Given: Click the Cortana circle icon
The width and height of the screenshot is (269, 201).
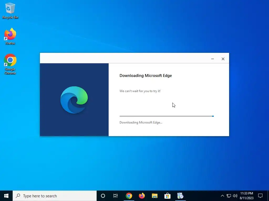Looking at the screenshot, I should pyautogui.click(x=103, y=196).
